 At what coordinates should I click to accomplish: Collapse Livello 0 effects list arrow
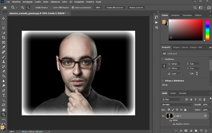pyautogui.click(x=208, y=116)
